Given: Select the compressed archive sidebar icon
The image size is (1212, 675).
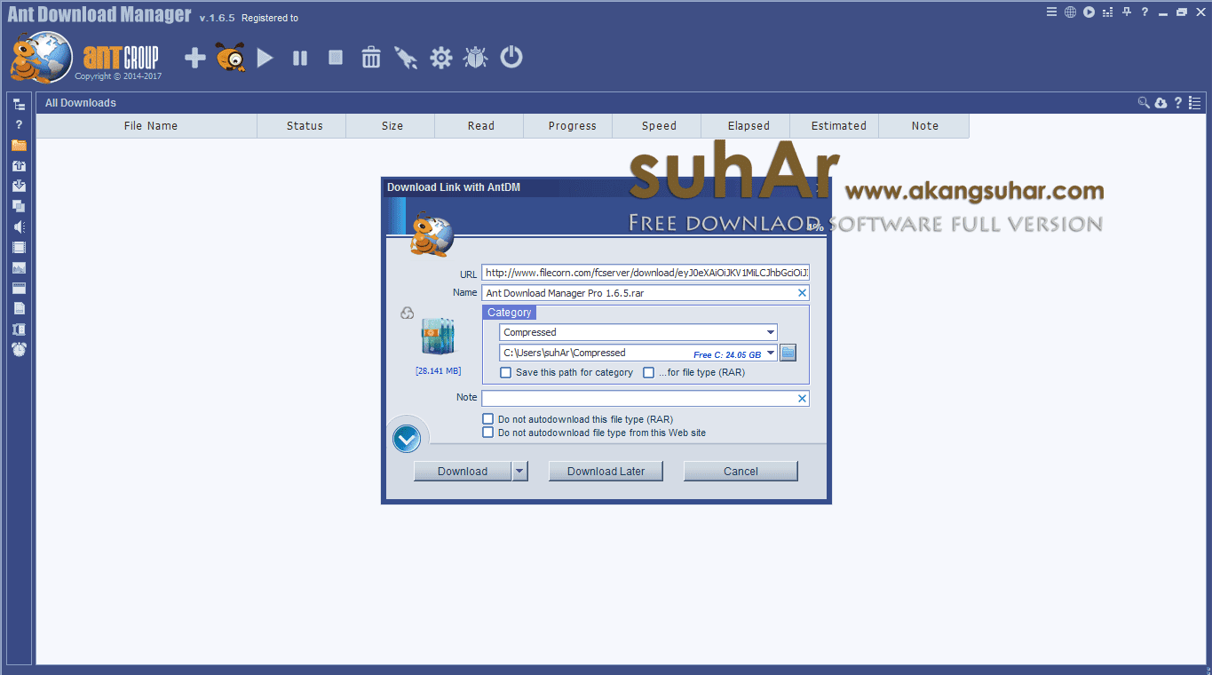Looking at the screenshot, I should click(19, 329).
